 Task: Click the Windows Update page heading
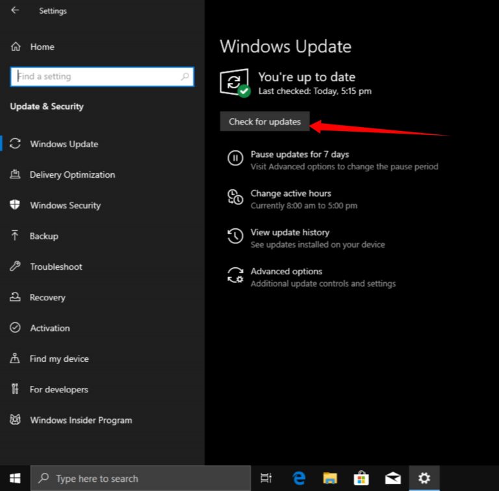[x=285, y=47]
